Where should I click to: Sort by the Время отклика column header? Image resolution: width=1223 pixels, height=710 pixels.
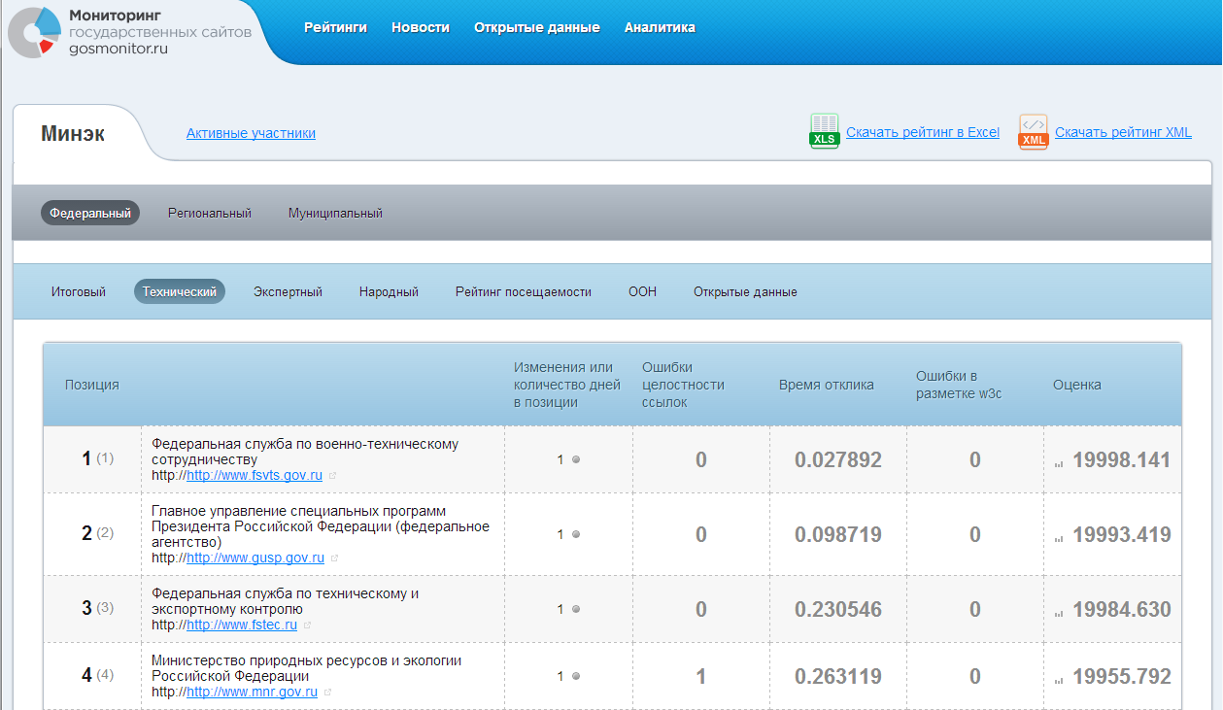click(x=826, y=385)
